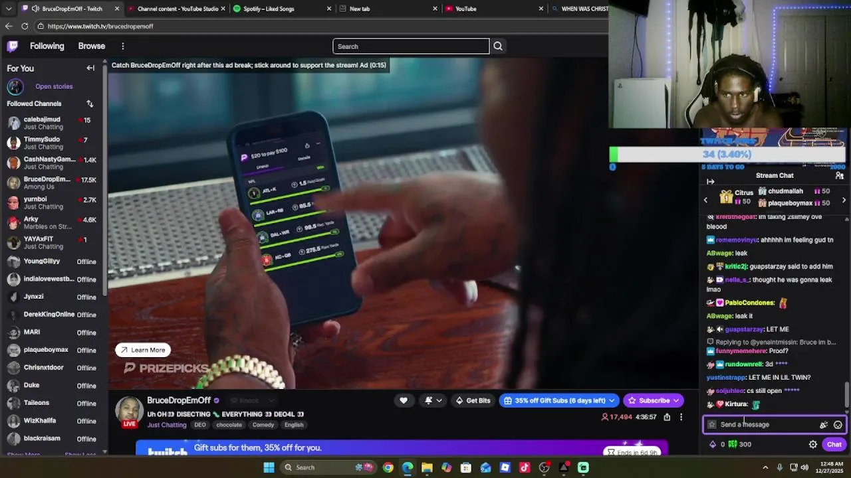Open the Open stories link
This screenshot has width=851, height=478.
click(x=54, y=86)
